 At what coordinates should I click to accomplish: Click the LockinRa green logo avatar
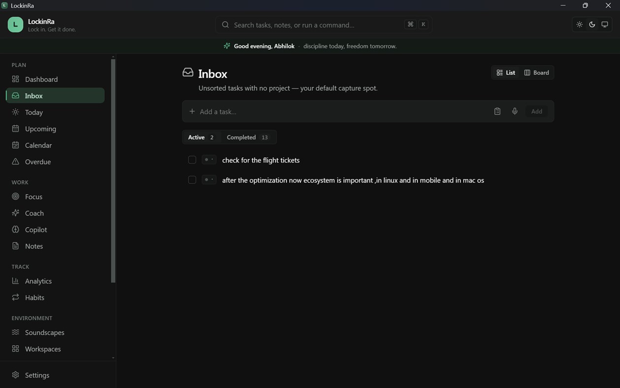tap(15, 25)
